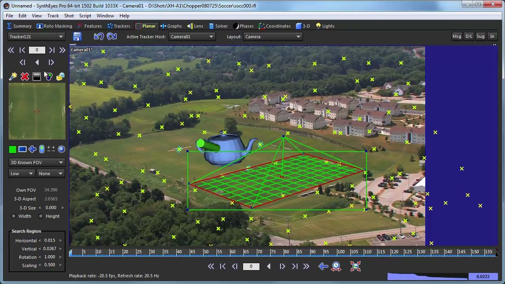The width and height of the screenshot is (505, 284).
Task: Go to the previous key in the tracker panel
Action: 22,50
